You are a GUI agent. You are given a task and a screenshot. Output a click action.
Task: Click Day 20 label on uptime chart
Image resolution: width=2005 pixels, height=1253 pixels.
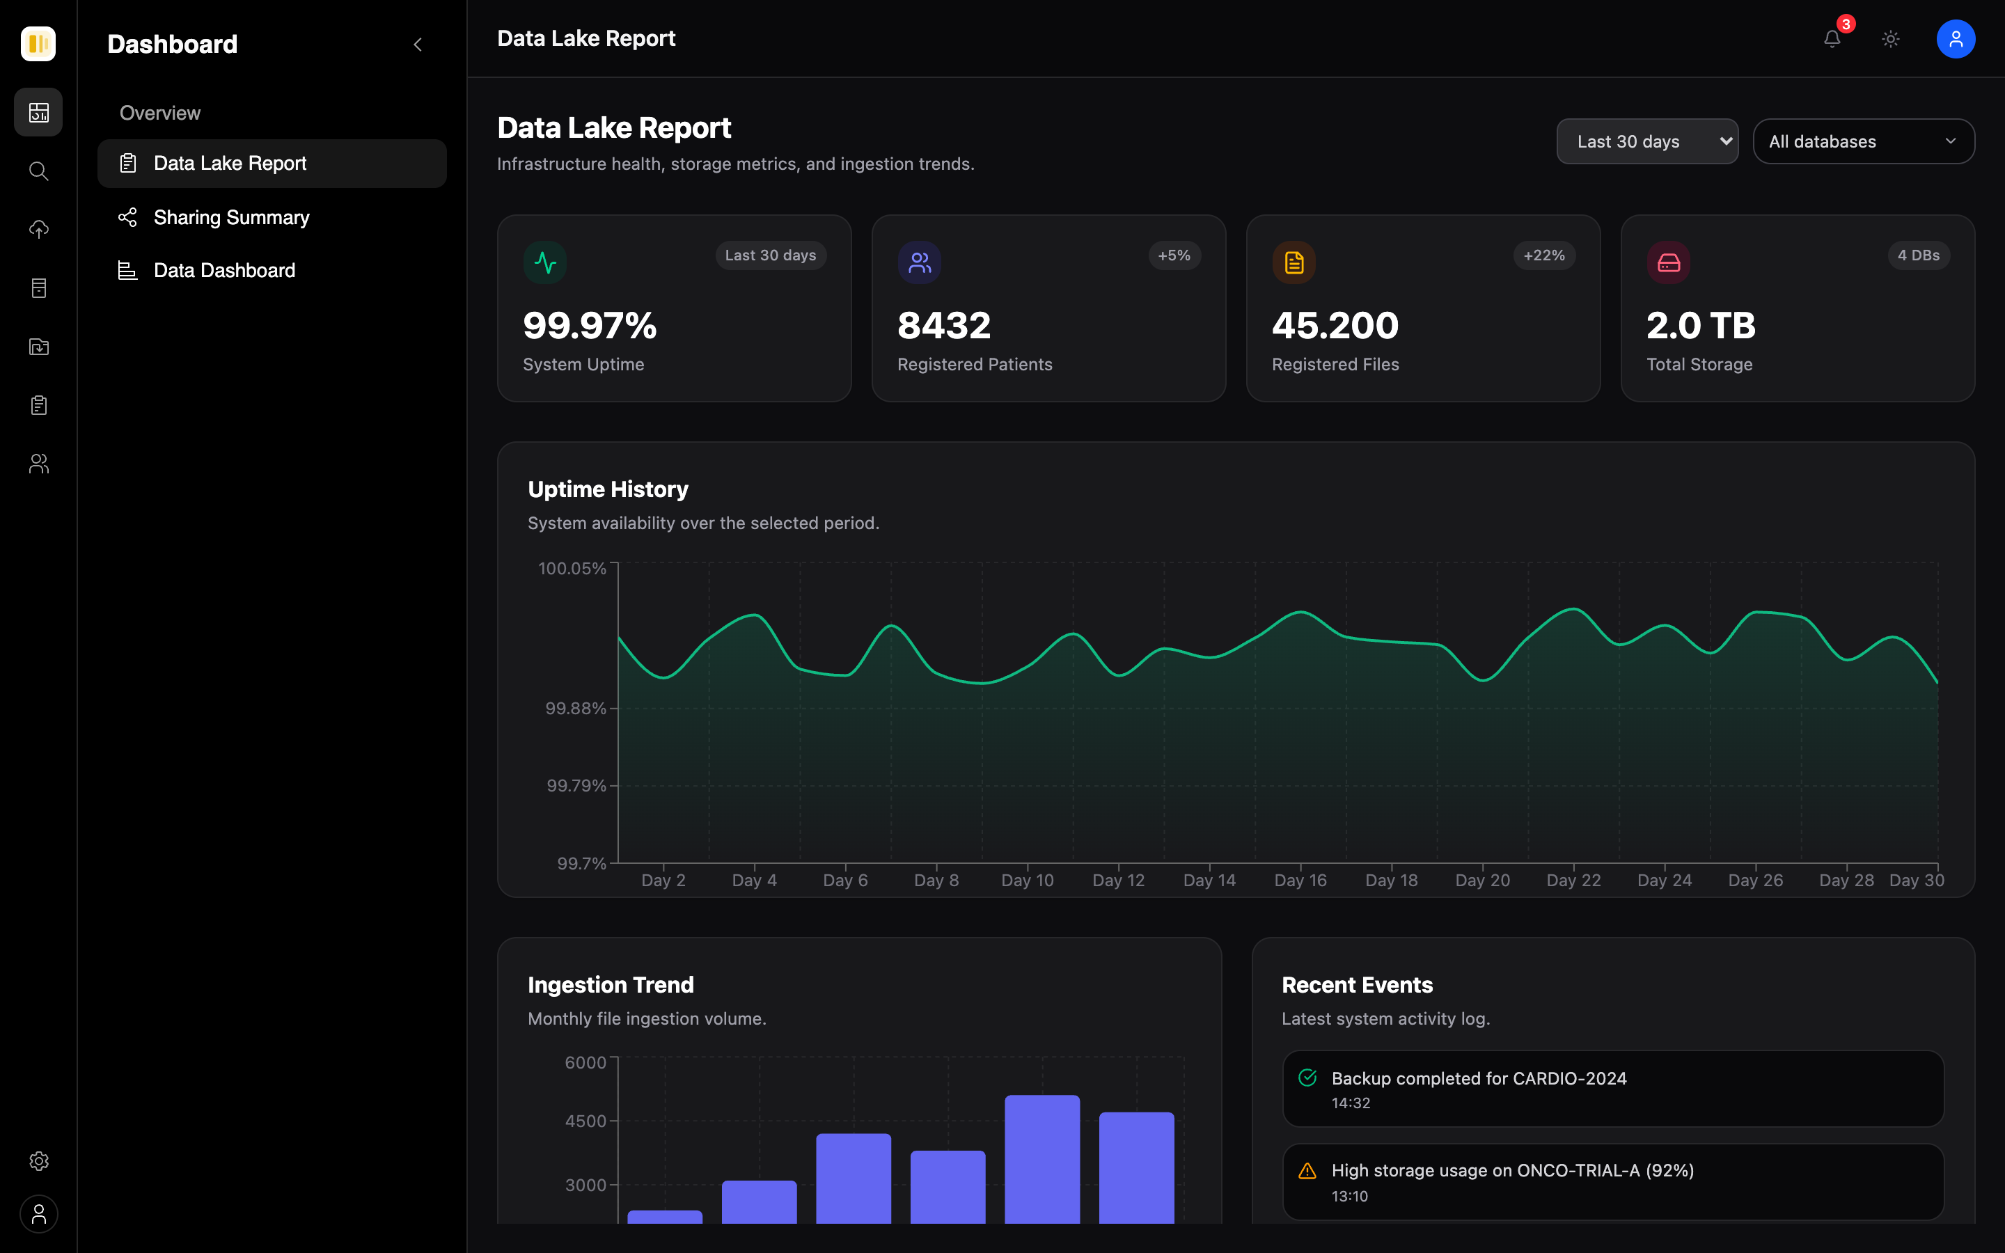pos(1482,880)
